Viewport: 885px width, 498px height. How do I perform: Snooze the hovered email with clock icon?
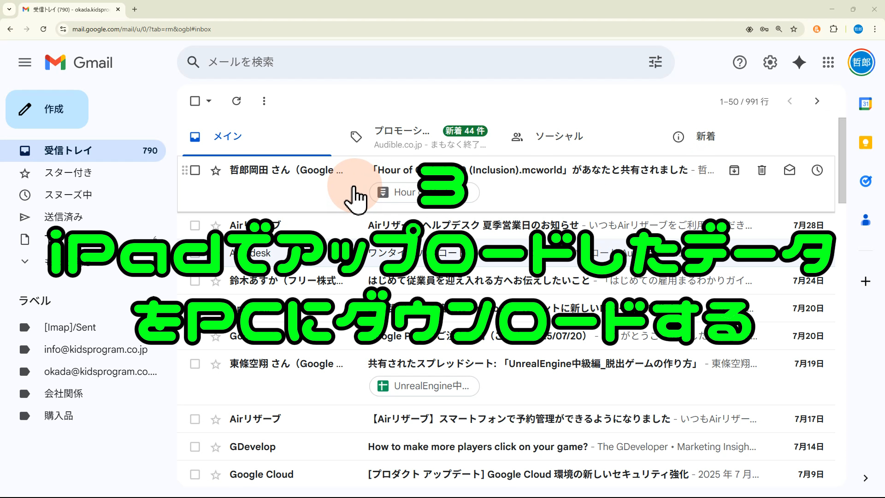(817, 170)
